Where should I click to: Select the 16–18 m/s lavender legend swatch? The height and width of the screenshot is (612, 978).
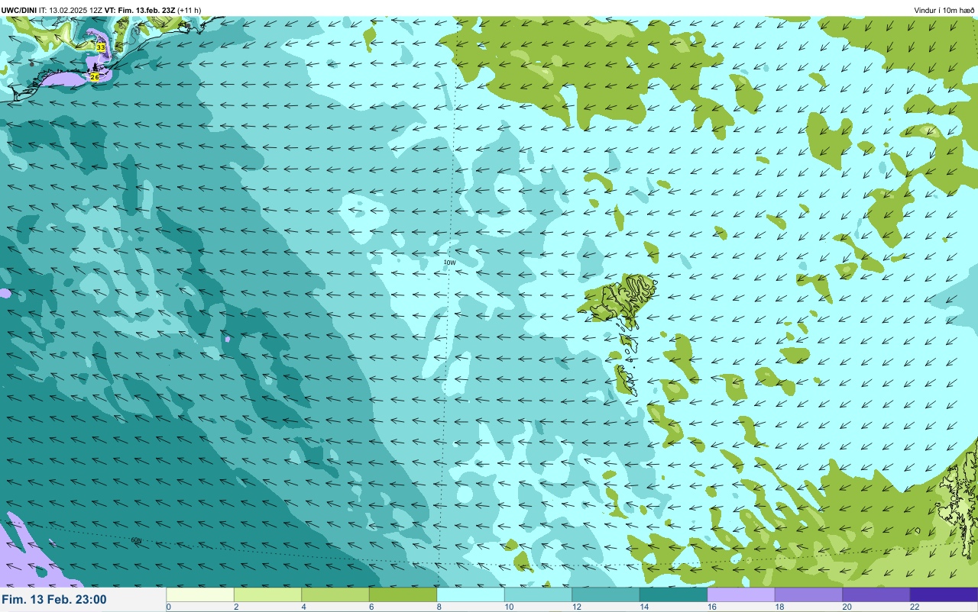pyautogui.click(x=741, y=594)
